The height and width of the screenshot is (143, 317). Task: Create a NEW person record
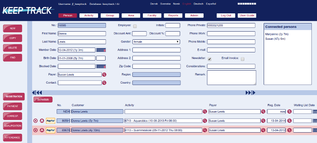(x=13, y=28)
